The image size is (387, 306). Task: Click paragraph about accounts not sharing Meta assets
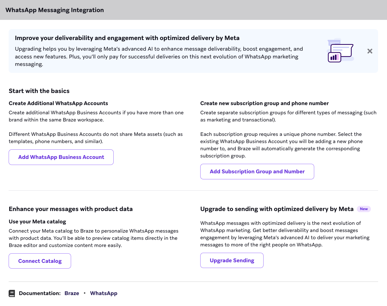coord(96,138)
